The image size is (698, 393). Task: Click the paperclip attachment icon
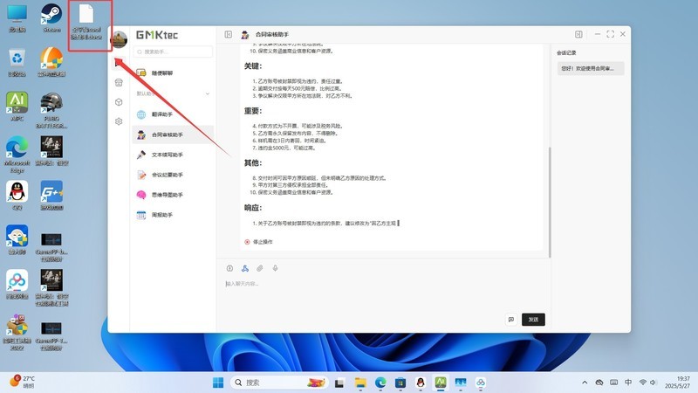[260, 268]
